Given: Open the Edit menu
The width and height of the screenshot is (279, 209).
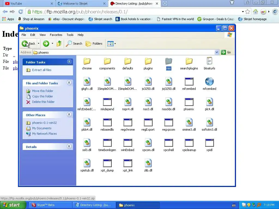Looking at the screenshot, I should point(33,35).
